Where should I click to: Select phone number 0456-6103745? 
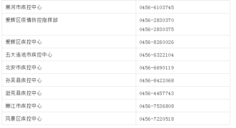[157, 7]
